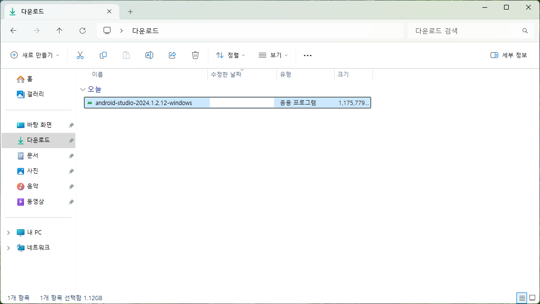Click the Paste clipboard icon

click(x=126, y=55)
